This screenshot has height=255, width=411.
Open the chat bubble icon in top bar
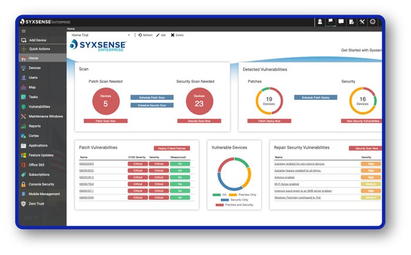(x=341, y=22)
